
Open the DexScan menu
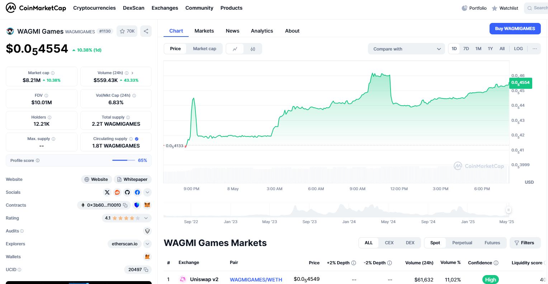(133, 8)
